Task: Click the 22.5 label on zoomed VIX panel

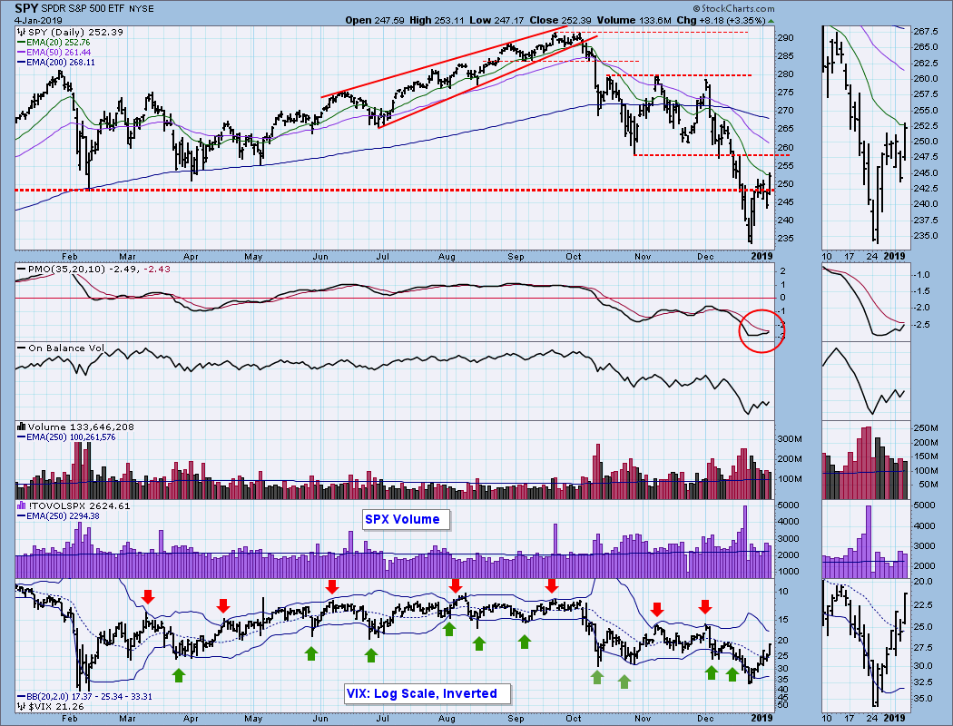Action: point(923,604)
